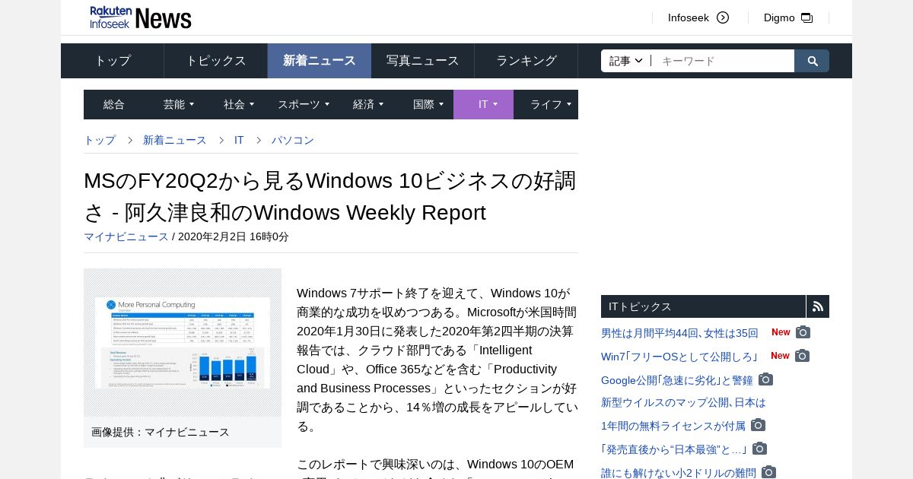The image size is (913, 479).
Task: Click the 画像提供：マイナビニュース caption
Action: (x=161, y=432)
